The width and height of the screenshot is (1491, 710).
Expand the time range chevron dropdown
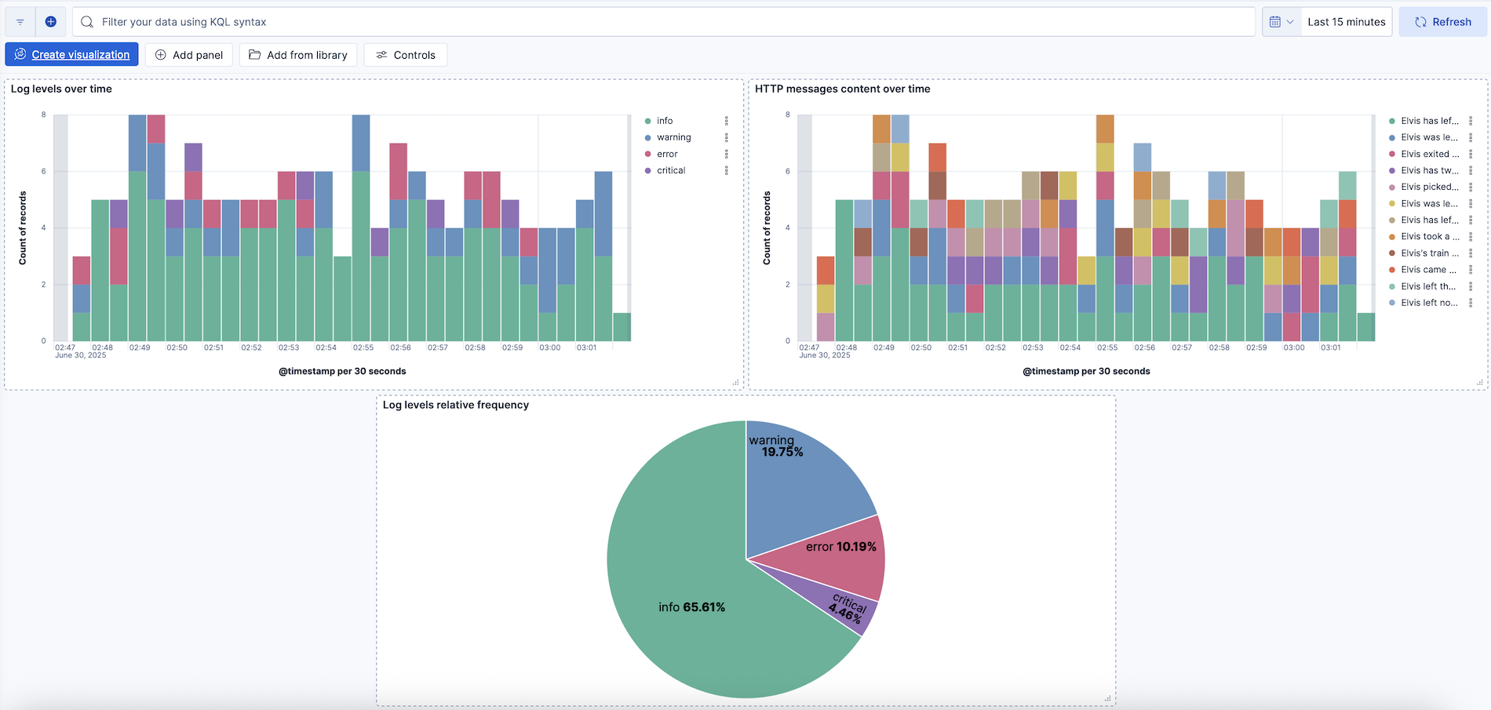point(1291,21)
